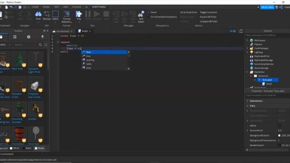Click Expand All Folds

[208, 17]
